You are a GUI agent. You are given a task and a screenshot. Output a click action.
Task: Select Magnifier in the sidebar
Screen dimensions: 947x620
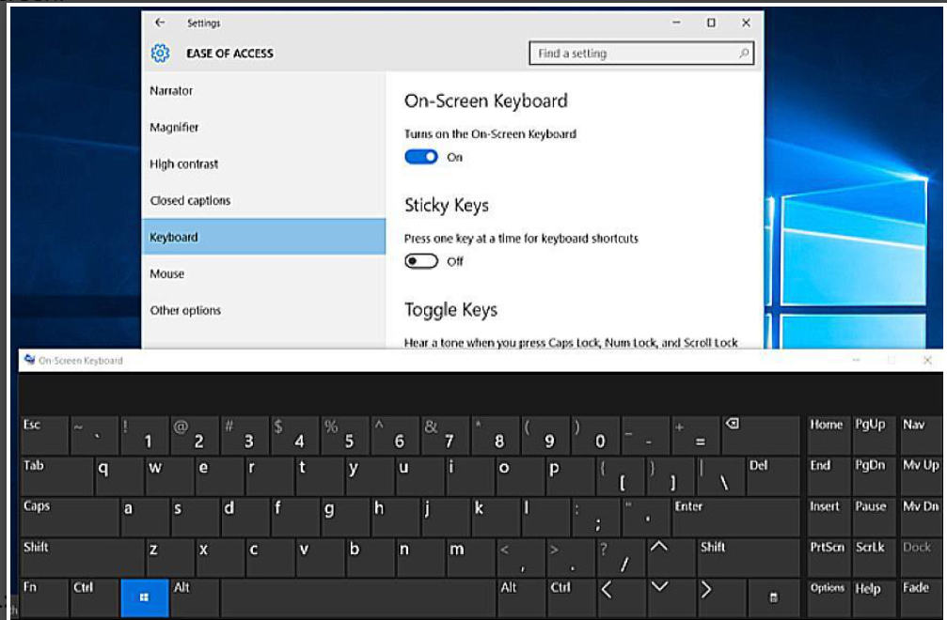click(x=174, y=128)
